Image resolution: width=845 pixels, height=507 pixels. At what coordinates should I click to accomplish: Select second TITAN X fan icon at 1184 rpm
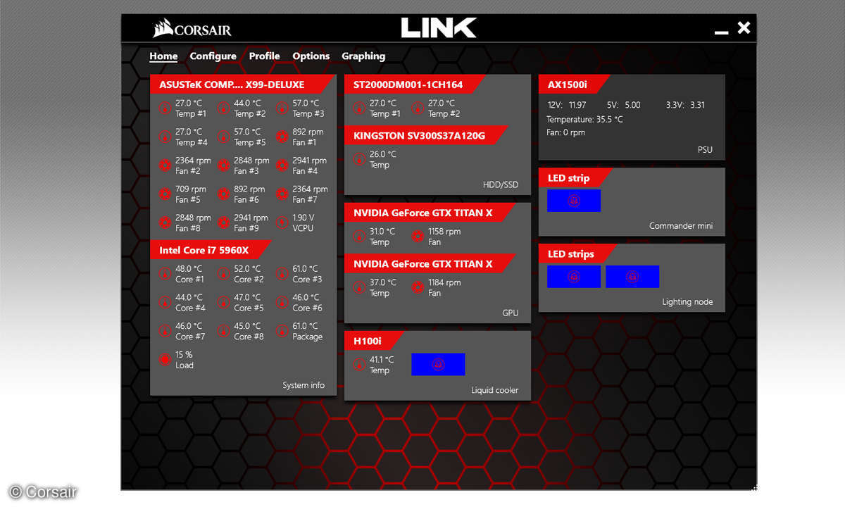click(x=417, y=287)
